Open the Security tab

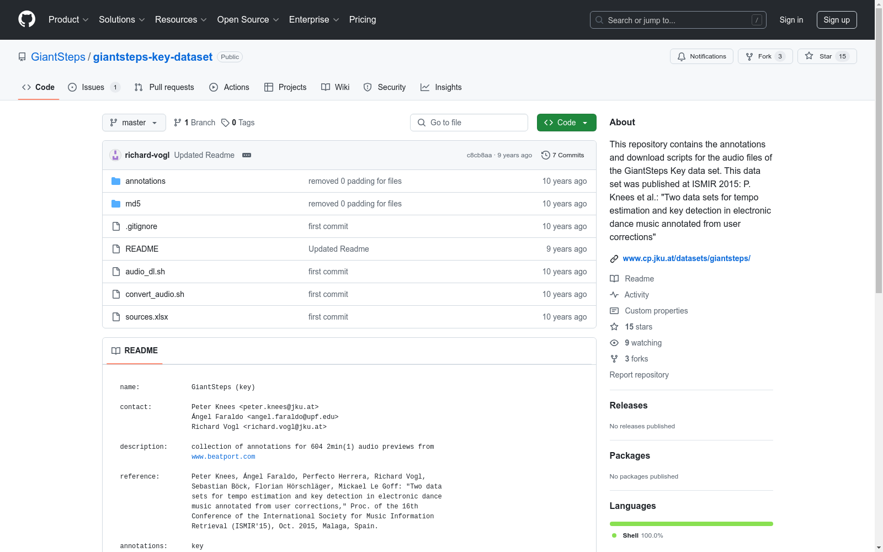[x=385, y=87]
